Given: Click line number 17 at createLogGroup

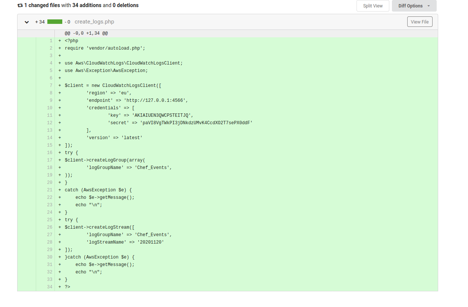Looking at the screenshot, I should 50,160.
